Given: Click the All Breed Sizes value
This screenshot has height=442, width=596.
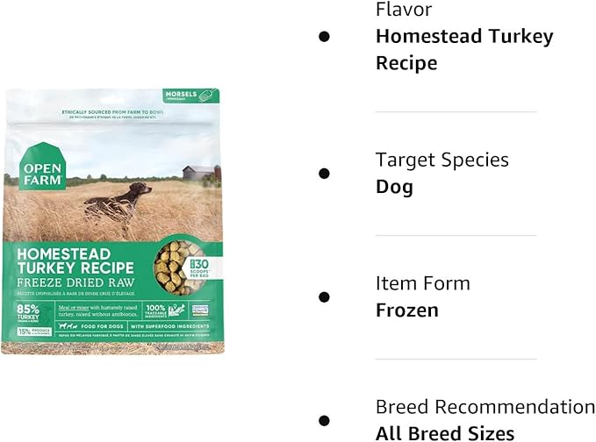Looking at the screenshot, I should pyautogui.click(x=445, y=432).
